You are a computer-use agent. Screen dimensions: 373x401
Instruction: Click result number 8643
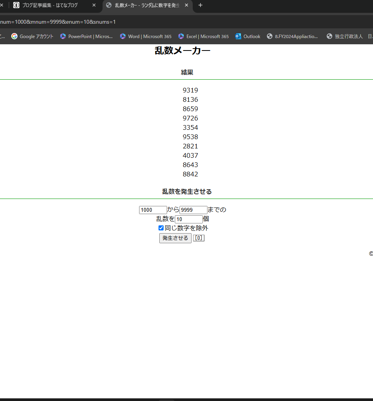[x=190, y=165]
